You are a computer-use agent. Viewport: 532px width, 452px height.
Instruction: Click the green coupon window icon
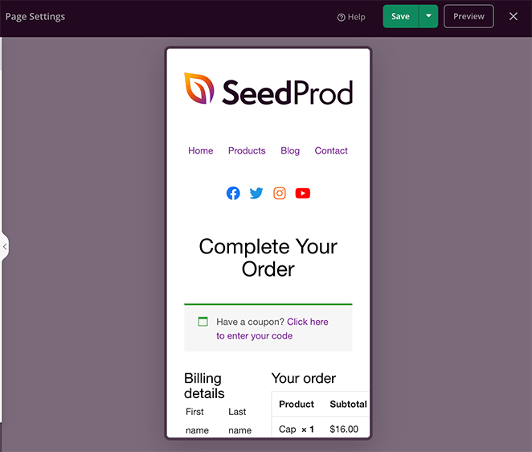click(x=203, y=321)
